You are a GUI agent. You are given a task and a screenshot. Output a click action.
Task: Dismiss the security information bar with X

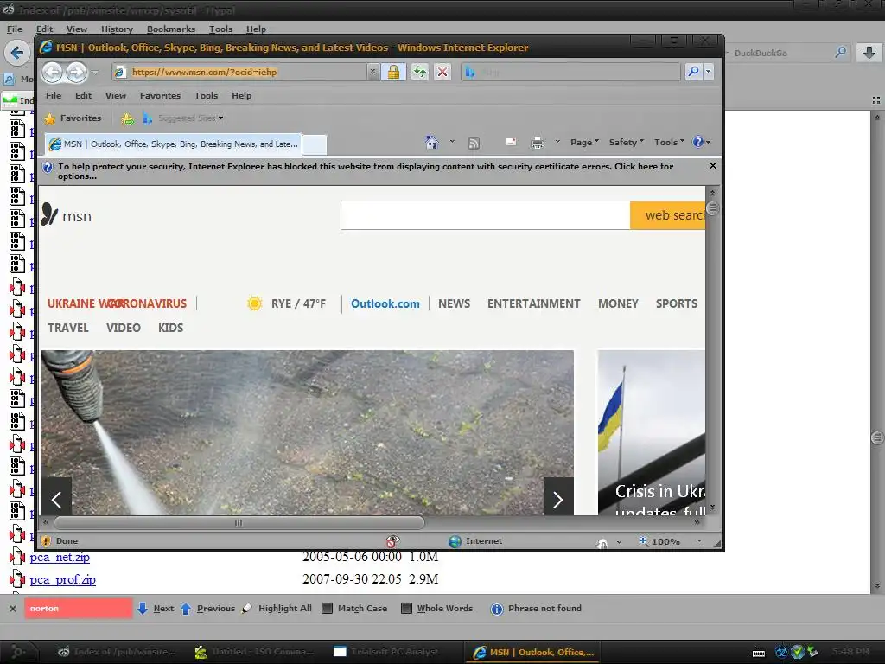pyautogui.click(x=713, y=165)
